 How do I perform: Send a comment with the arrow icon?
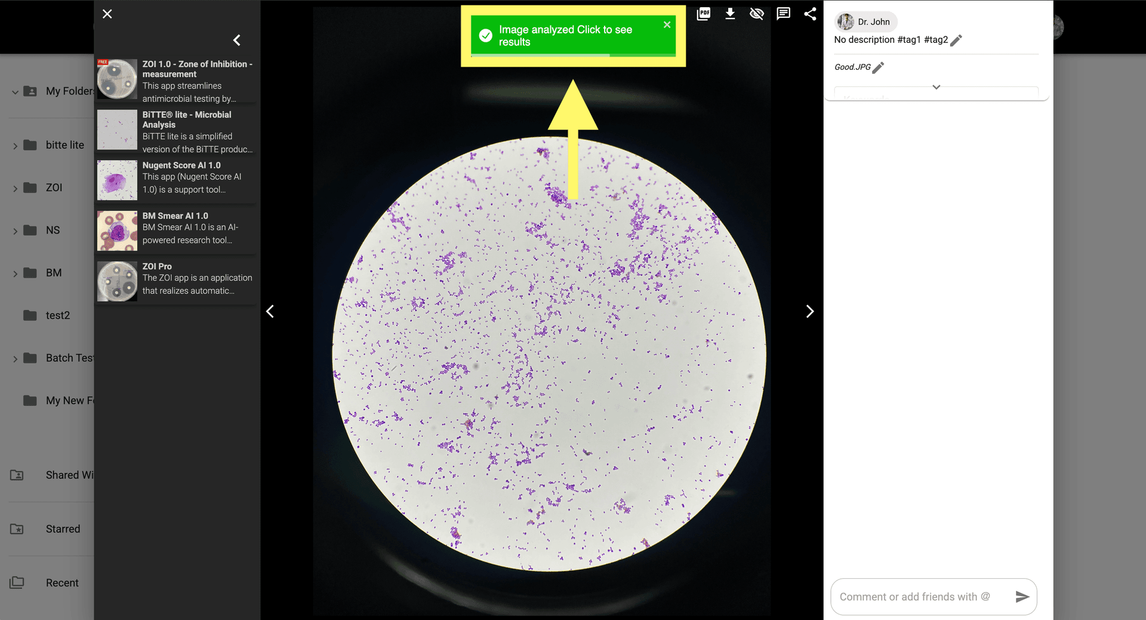point(1022,597)
